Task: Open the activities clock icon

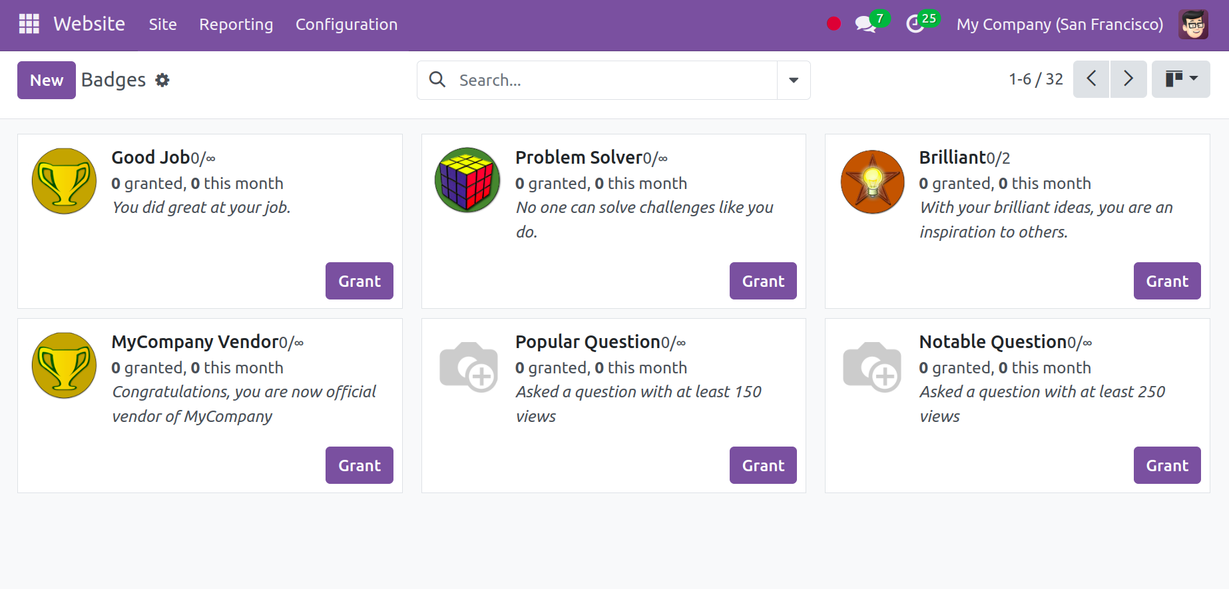Action: click(915, 25)
